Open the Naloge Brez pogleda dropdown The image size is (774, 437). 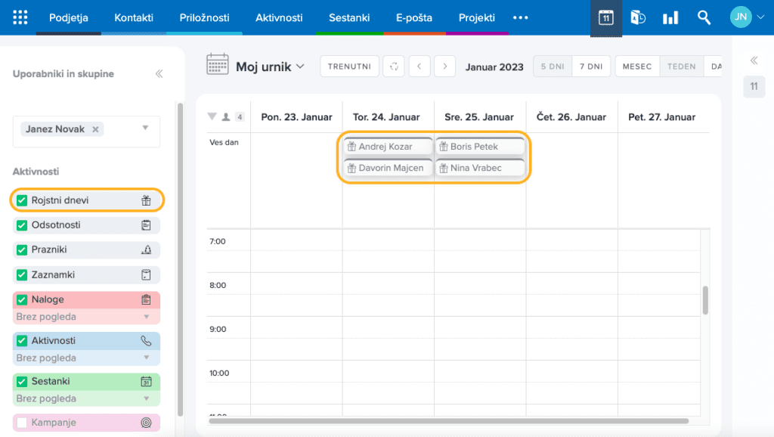point(147,317)
